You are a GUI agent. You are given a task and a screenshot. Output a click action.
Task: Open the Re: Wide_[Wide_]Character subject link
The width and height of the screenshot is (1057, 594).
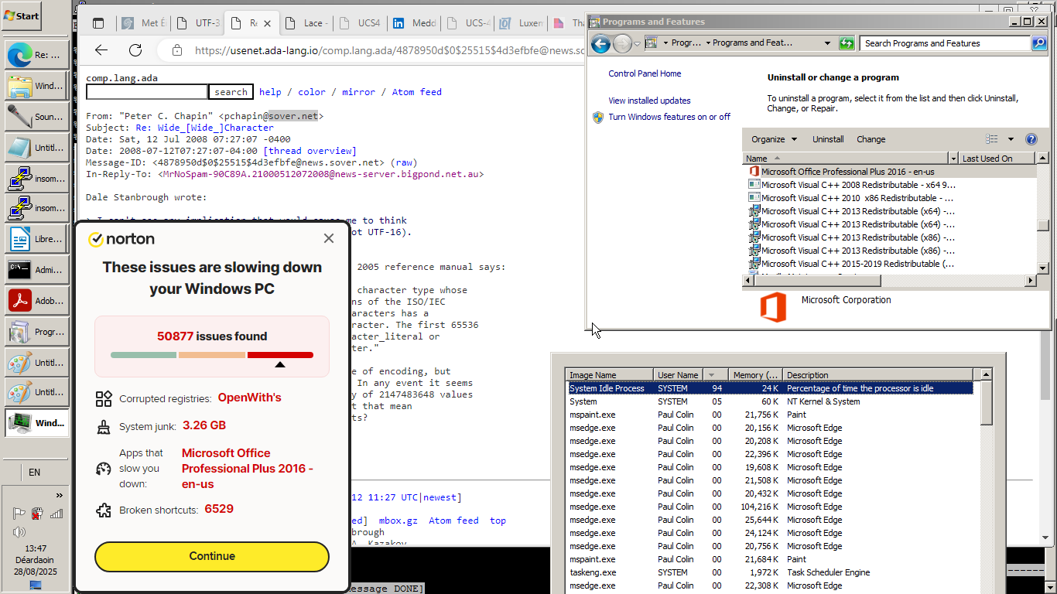tap(204, 128)
